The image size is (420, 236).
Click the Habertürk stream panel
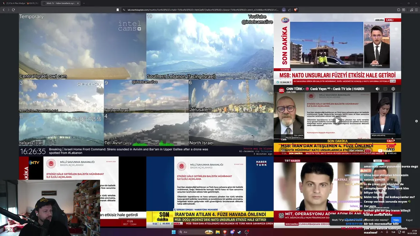[210, 192]
